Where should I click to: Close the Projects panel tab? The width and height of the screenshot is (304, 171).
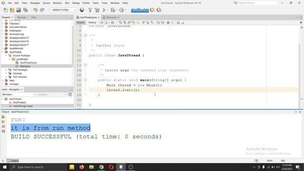pyautogui.click(x=12, y=18)
